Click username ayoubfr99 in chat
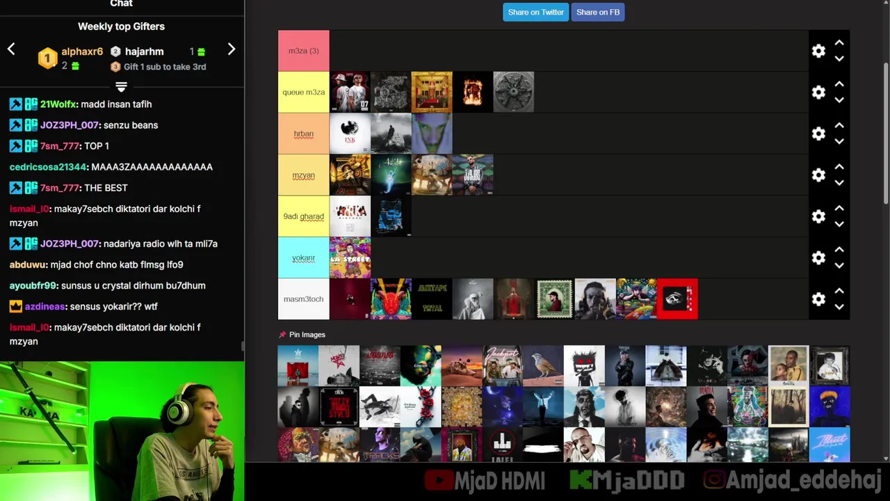 (x=33, y=285)
